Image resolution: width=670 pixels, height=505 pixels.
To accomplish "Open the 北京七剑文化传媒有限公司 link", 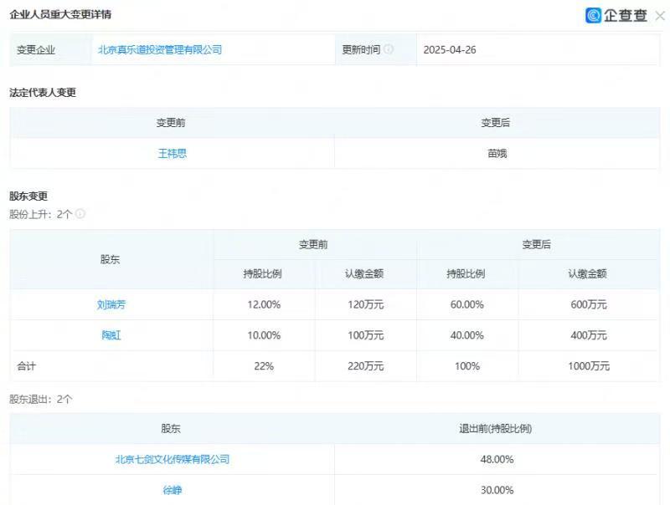I will (172, 459).
